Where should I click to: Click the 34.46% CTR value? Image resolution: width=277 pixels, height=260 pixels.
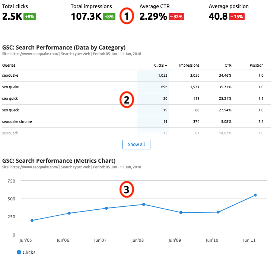point(225,76)
